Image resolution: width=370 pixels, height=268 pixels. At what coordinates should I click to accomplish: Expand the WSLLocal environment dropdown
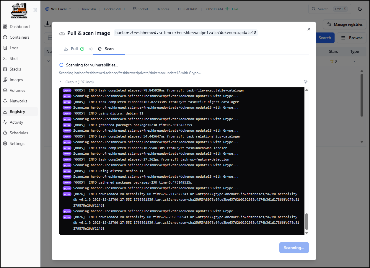[58, 9]
